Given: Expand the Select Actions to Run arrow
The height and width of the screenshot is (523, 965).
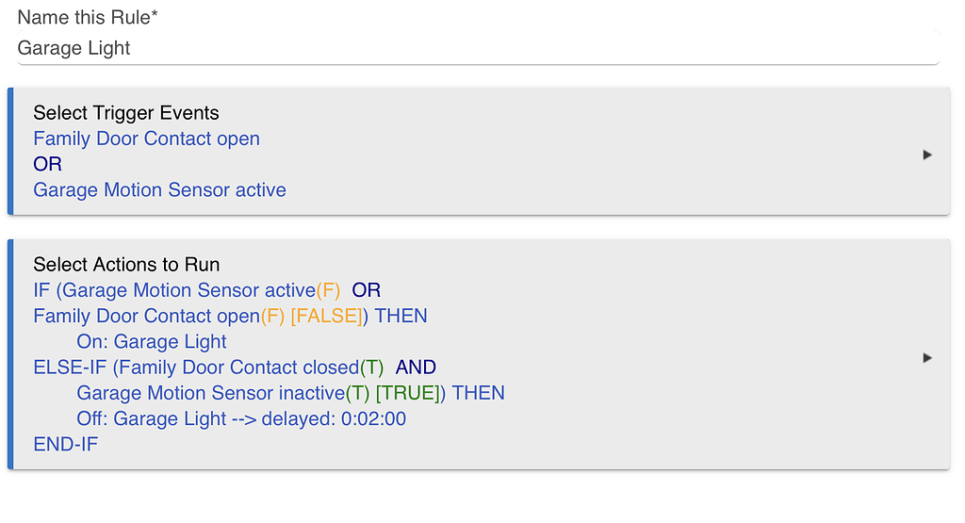Looking at the screenshot, I should point(927,358).
